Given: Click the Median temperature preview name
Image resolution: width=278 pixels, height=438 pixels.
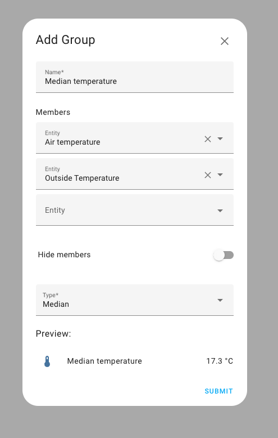Looking at the screenshot, I should pos(104,361).
